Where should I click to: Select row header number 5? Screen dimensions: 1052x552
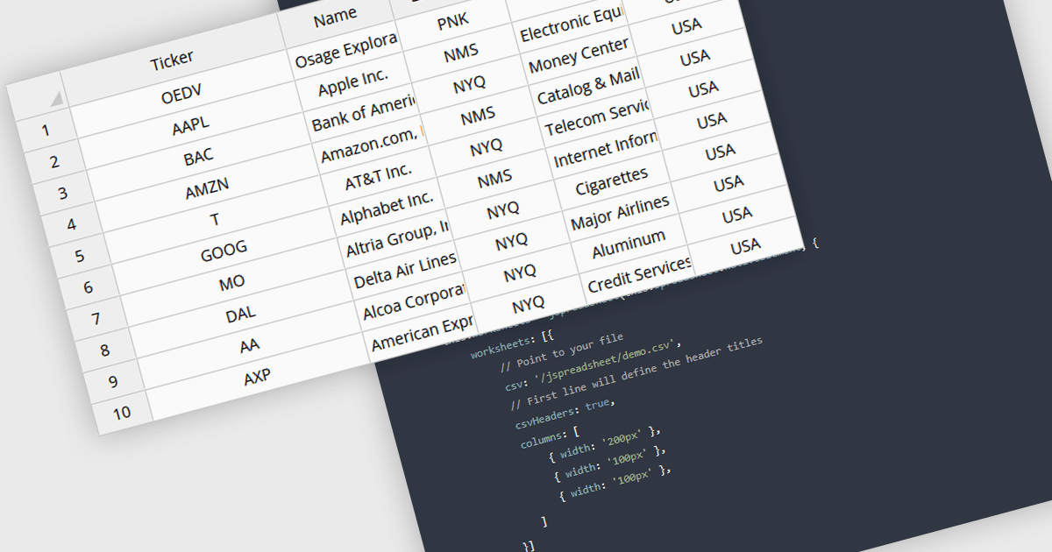[x=80, y=256]
